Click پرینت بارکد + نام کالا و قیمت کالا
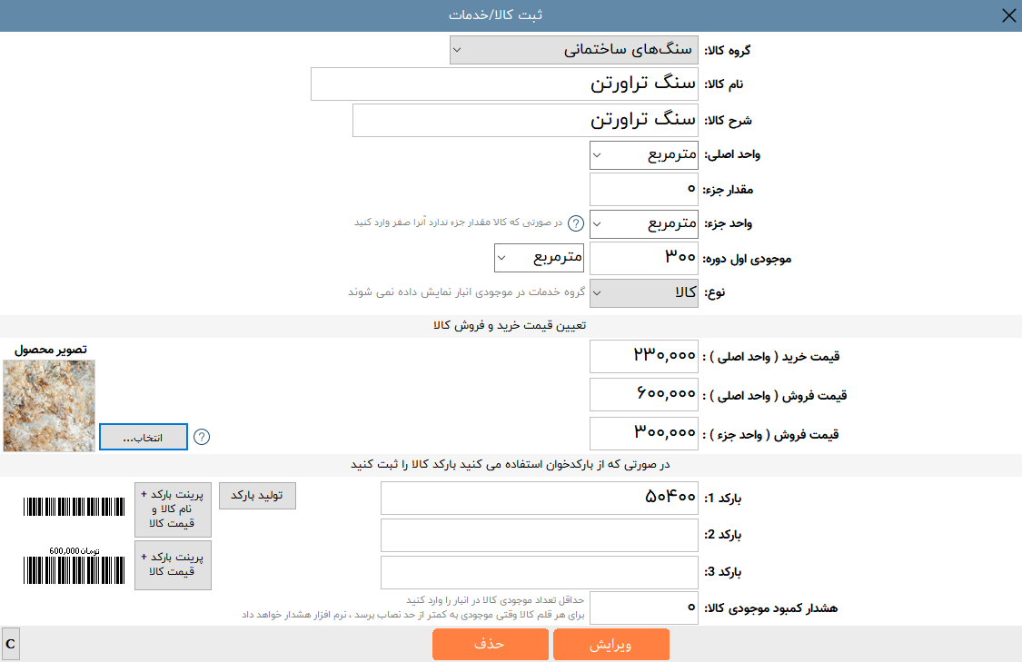The image size is (1022, 662). 173,509
